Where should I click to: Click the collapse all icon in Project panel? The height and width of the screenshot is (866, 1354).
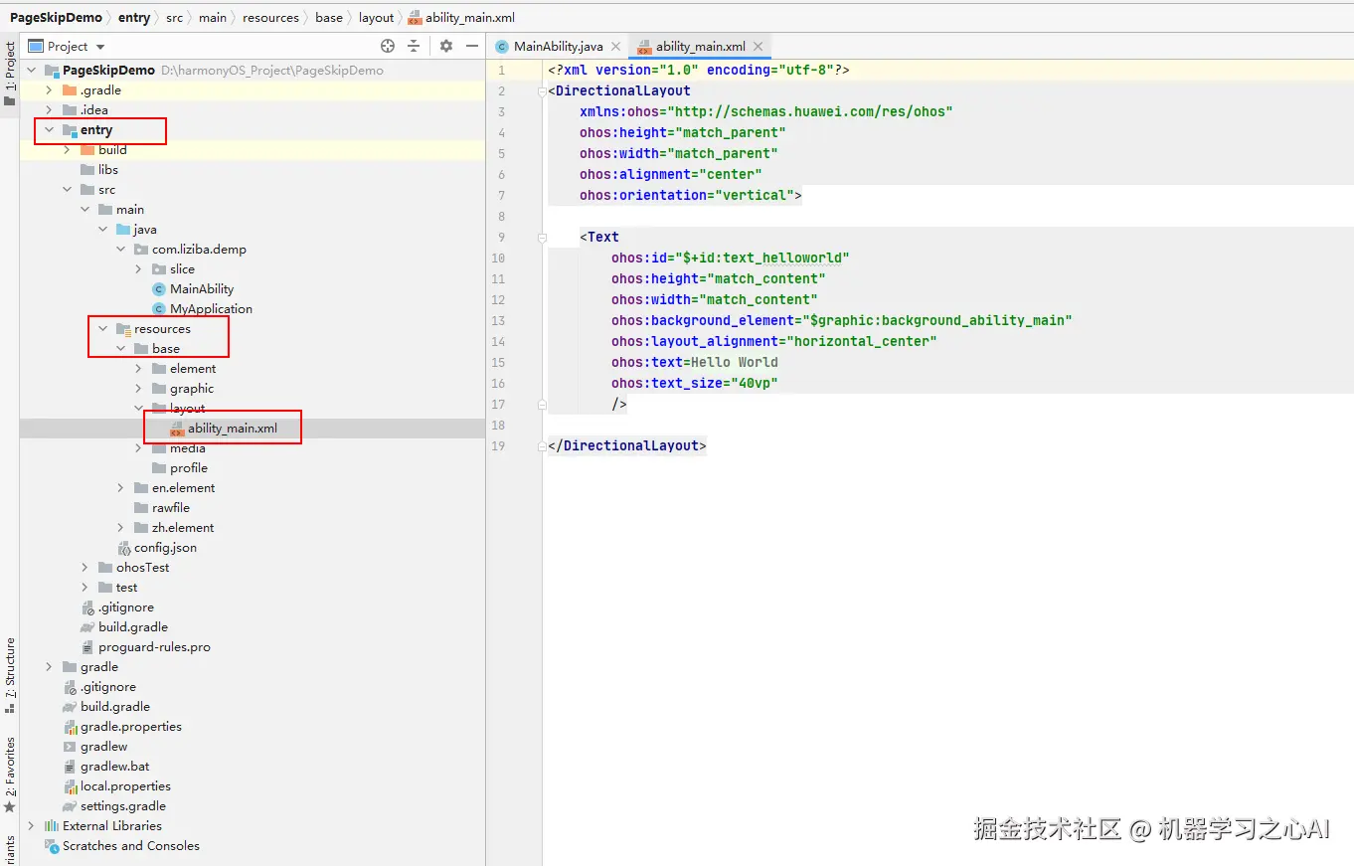point(414,47)
